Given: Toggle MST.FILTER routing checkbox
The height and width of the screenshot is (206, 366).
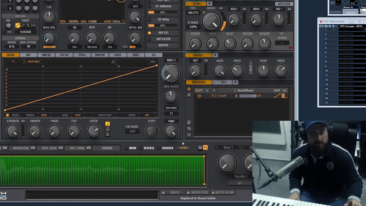Looking at the screenshot, I should [149, 39].
